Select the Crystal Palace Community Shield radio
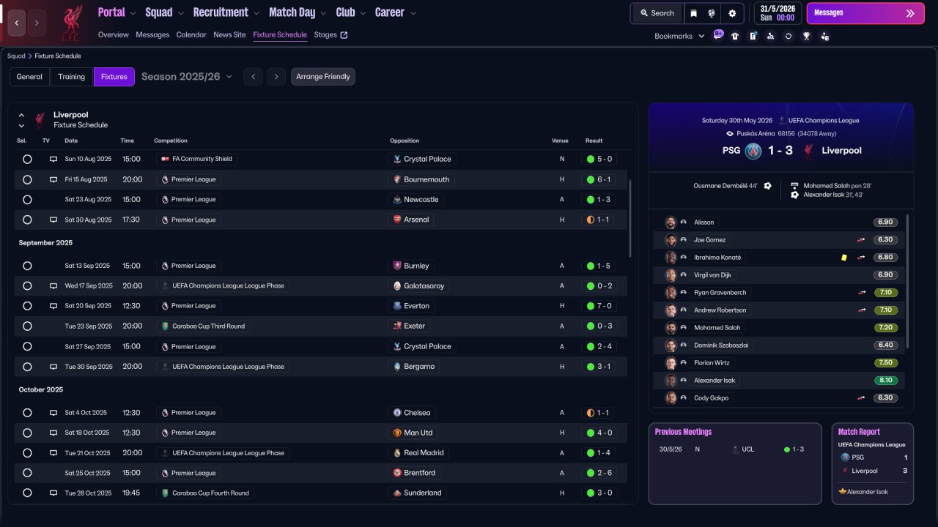 click(27, 159)
